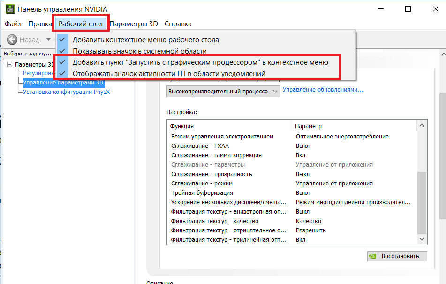Toggle 'Отображать значок активности ГП' option
The height and width of the screenshot is (284, 446).
pyautogui.click(x=206, y=74)
